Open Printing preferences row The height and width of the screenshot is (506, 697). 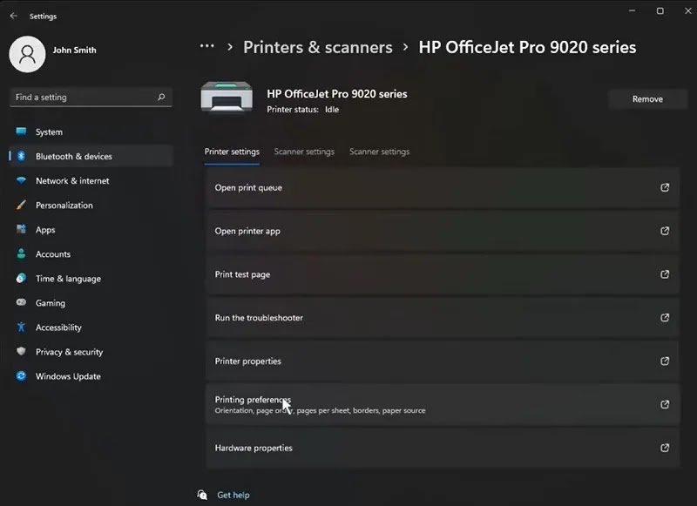[443, 404]
